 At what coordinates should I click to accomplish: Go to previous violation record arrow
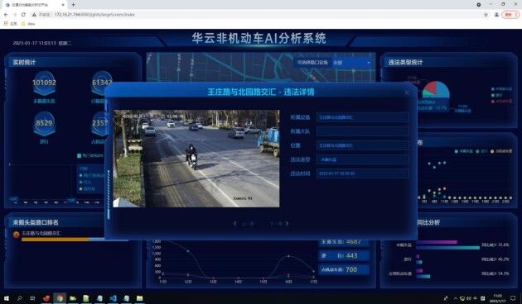235,224
